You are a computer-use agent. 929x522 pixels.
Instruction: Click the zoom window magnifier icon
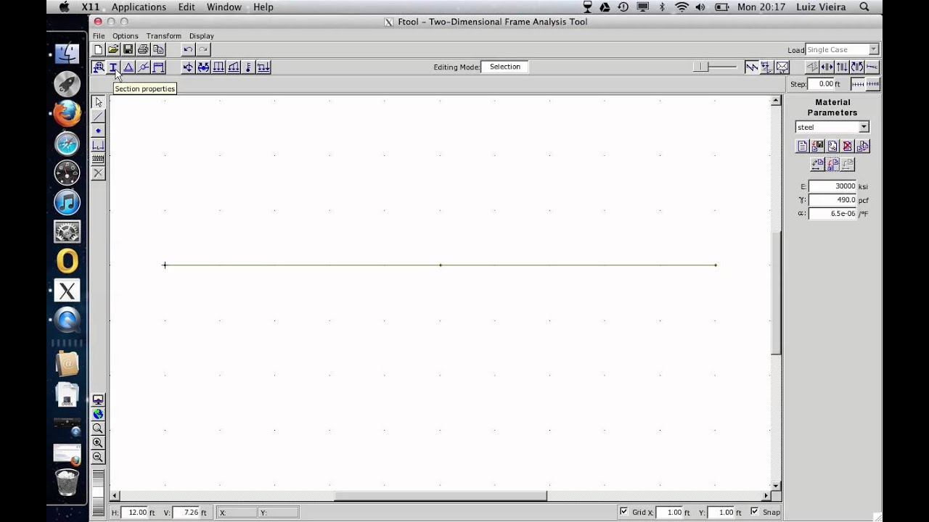pyautogui.click(x=98, y=428)
